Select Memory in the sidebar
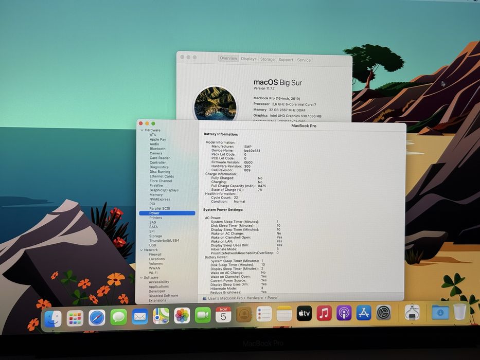The height and width of the screenshot is (360, 480). pos(156,194)
